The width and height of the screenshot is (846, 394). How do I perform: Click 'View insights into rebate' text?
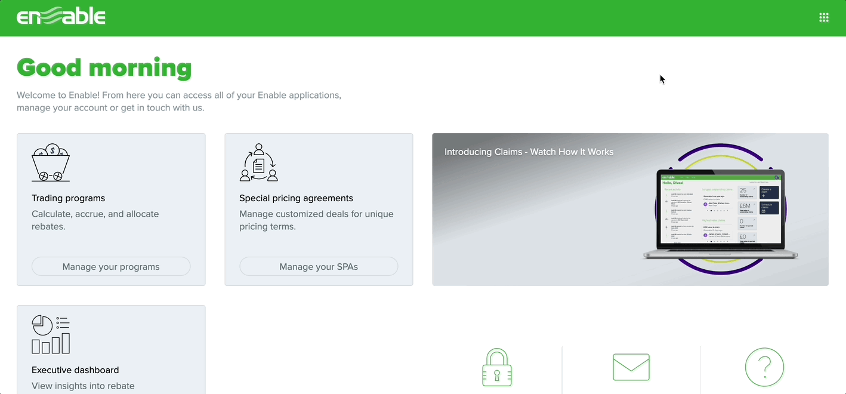pyautogui.click(x=83, y=386)
